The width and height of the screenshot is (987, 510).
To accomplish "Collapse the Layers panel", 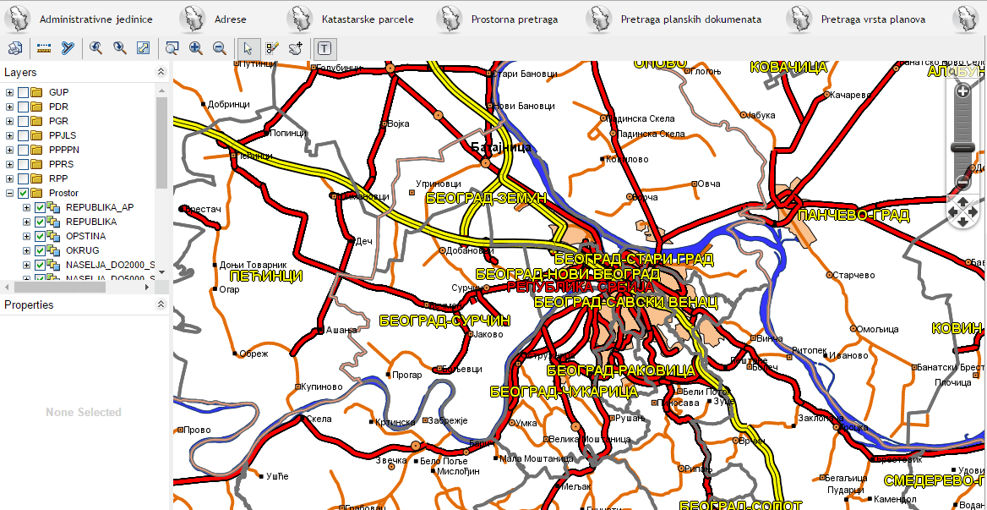I will click(161, 73).
